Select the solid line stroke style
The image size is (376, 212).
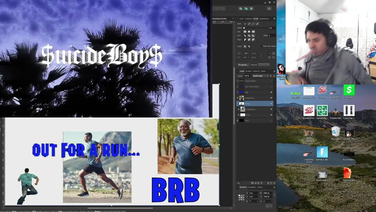(249, 24)
